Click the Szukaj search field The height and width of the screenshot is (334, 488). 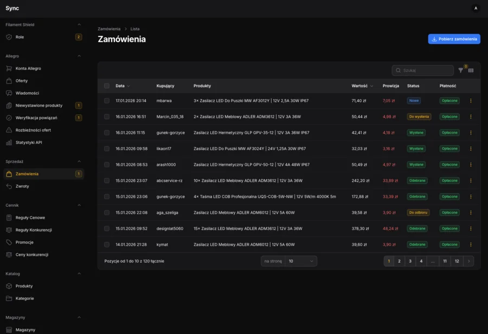point(422,70)
